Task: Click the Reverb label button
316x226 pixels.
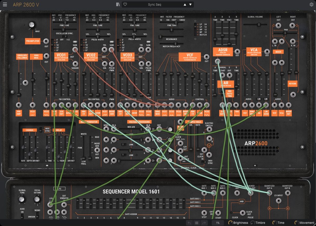Action: pos(292,84)
